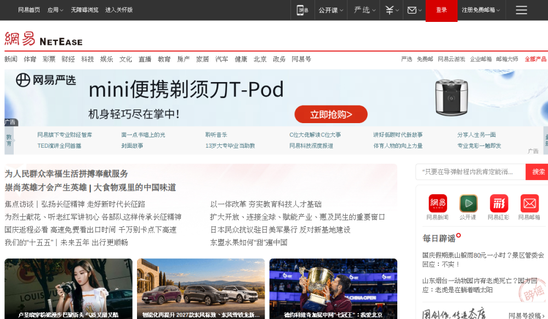Screen dimensions: 548x319
Task: Expand 注册免费邮箱 dropdown
Action: click(x=481, y=10)
